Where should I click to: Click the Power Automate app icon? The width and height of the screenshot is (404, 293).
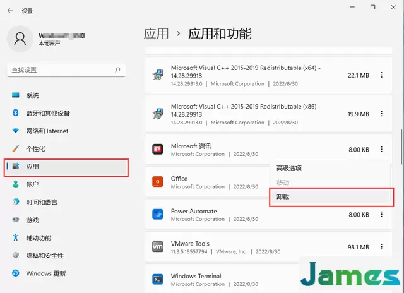tap(157, 214)
